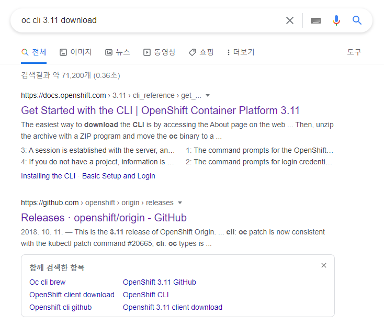
Task: Close the 함께 검색한 항목 related-searches box
Action: pos(324,265)
